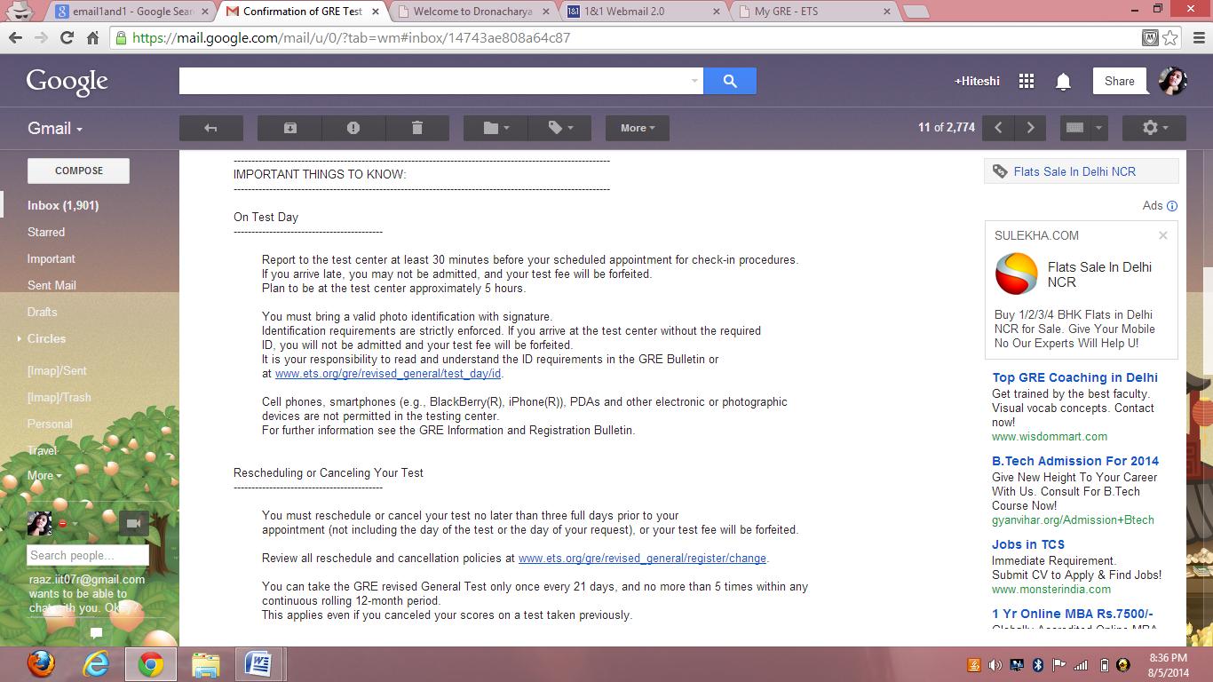
Task: Report spam using the exclamation icon
Action: coord(353,128)
